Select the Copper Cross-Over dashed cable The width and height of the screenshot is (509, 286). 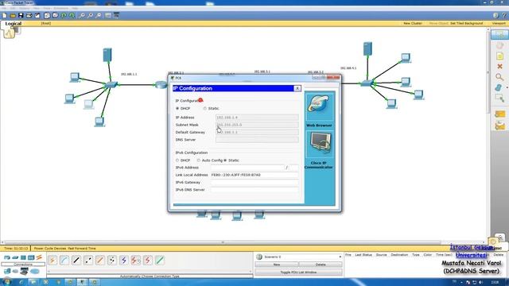coord(88,260)
